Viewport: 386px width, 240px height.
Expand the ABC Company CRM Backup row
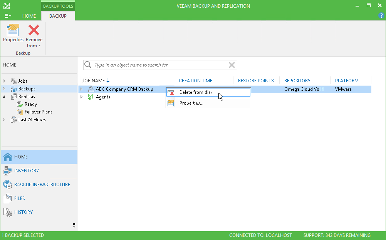click(82, 89)
